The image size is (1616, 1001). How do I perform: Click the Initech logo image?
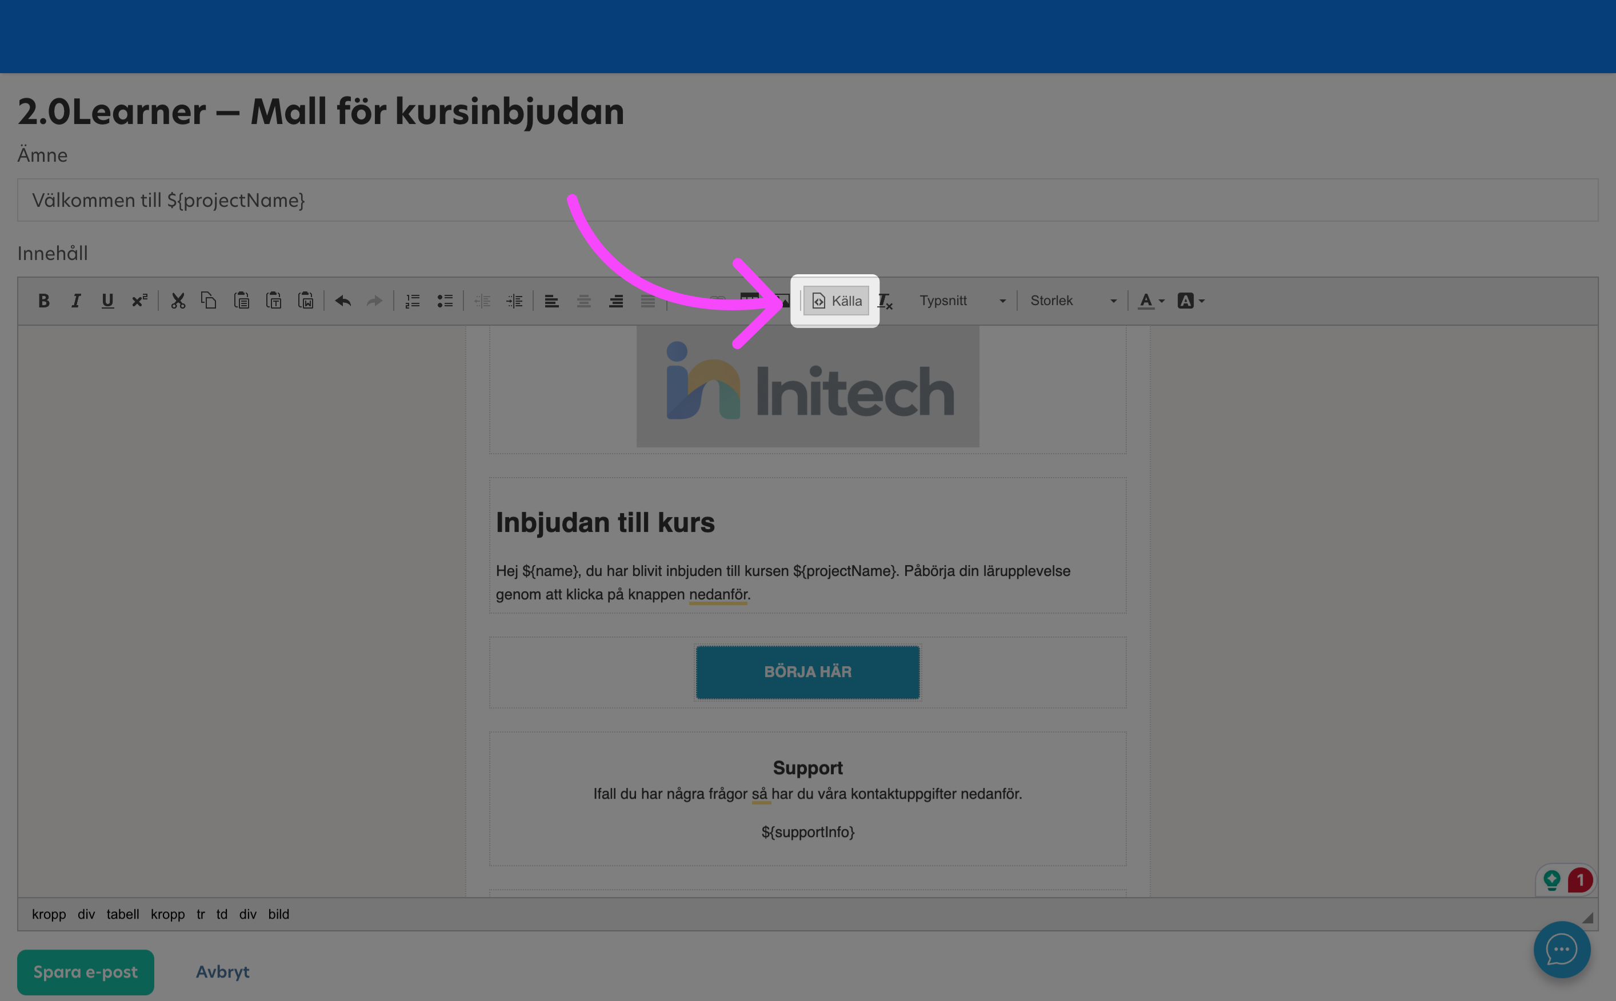click(807, 387)
